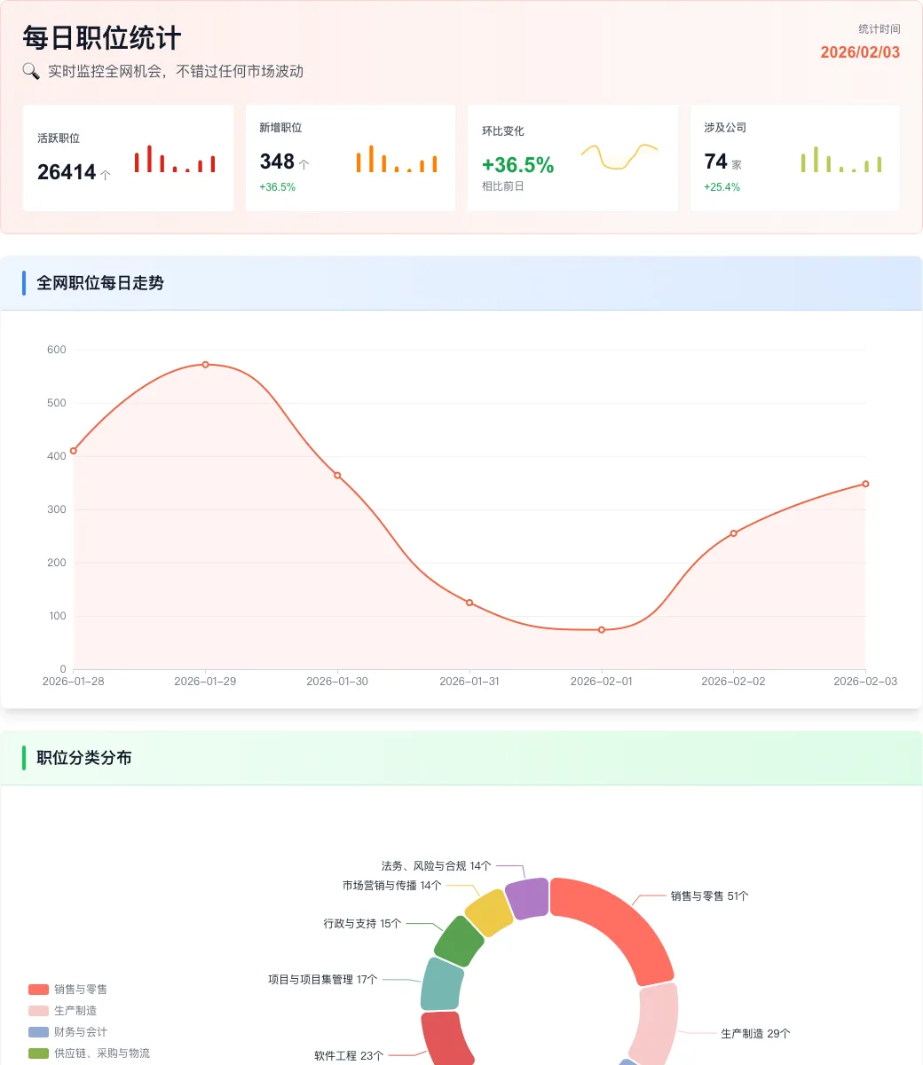
Task: Click the large green +36.5% figure
Action: [x=518, y=165]
